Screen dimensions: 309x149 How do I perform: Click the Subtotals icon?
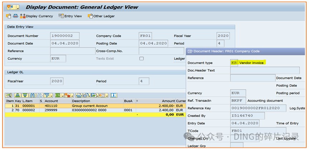[68, 95]
